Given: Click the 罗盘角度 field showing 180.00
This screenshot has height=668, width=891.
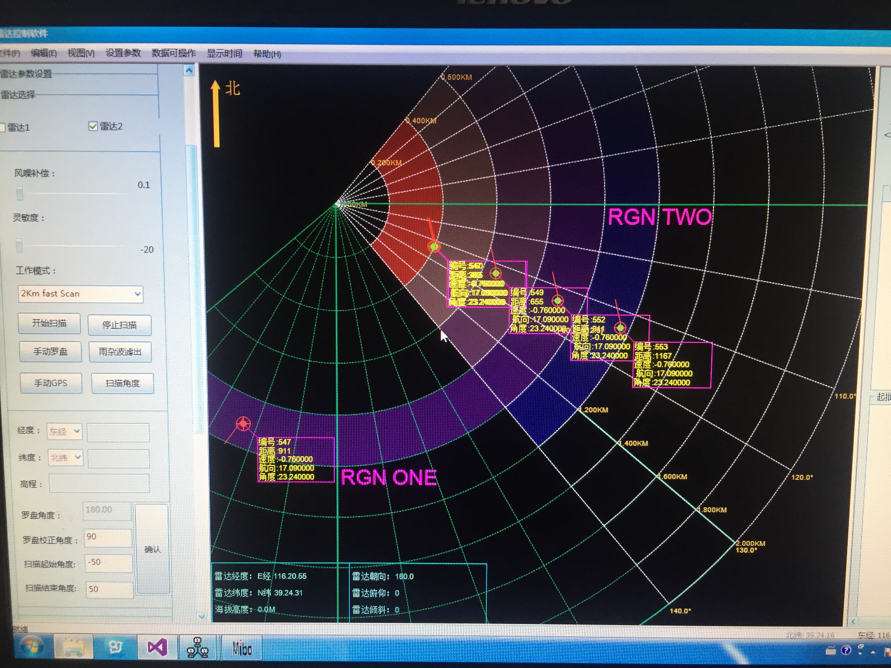Looking at the screenshot, I should pyautogui.click(x=107, y=511).
